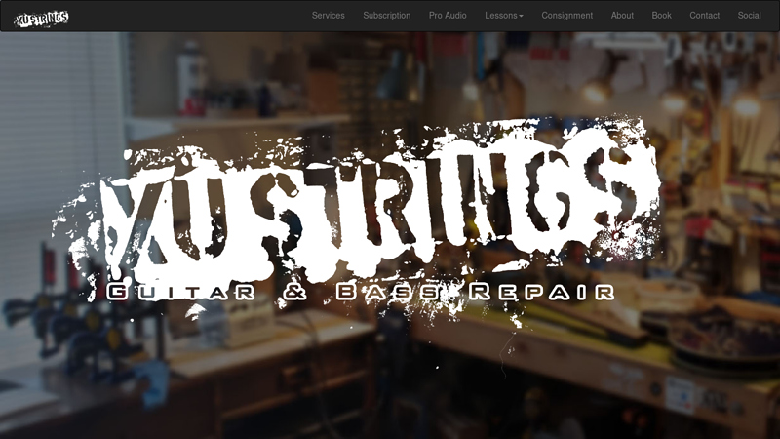This screenshot has width=780, height=439.
Task: Click the Yustrings logo in navbar
Action: pyautogui.click(x=41, y=19)
